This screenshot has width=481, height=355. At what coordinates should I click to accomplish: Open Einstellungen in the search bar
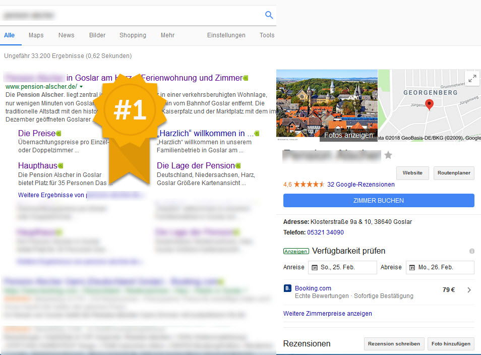coord(226,35)
